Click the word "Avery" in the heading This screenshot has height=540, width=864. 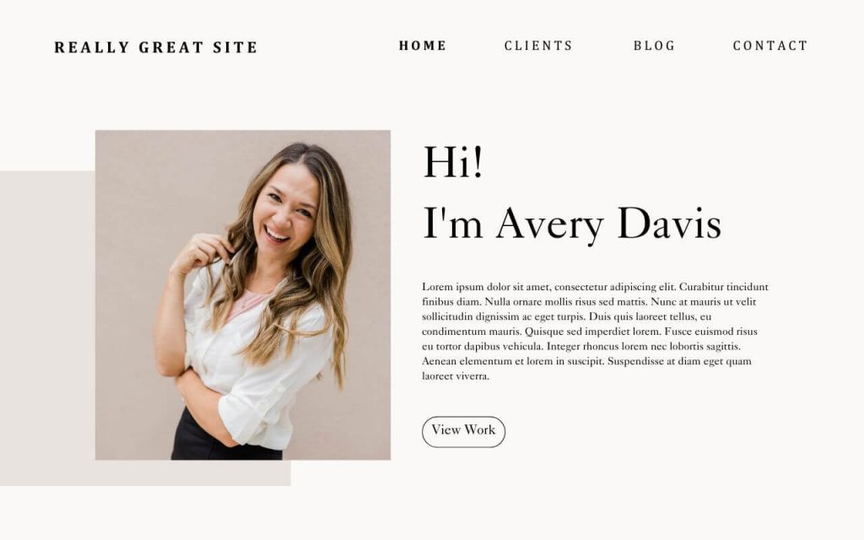point(550,224)
